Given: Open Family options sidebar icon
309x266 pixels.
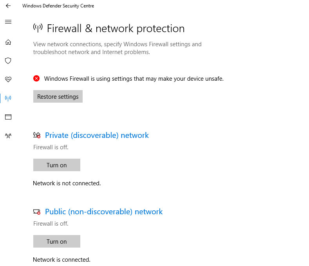Looking at the screenshot, I should click(8, 136).
